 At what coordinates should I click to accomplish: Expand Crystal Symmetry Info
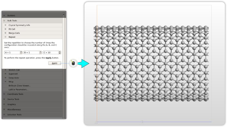click(x=5, y=25)
